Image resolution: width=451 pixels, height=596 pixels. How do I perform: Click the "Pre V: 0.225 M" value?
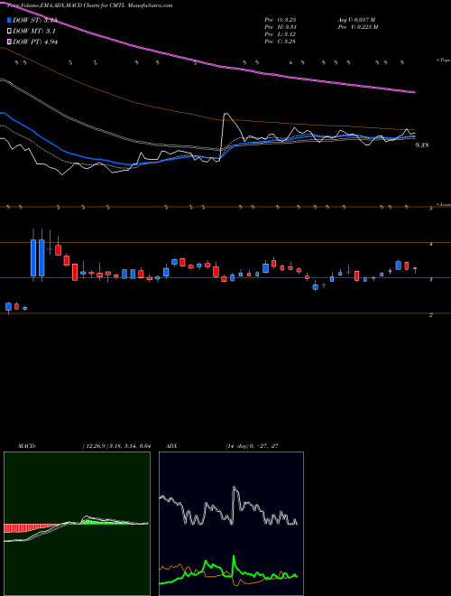tap(357, 27)
